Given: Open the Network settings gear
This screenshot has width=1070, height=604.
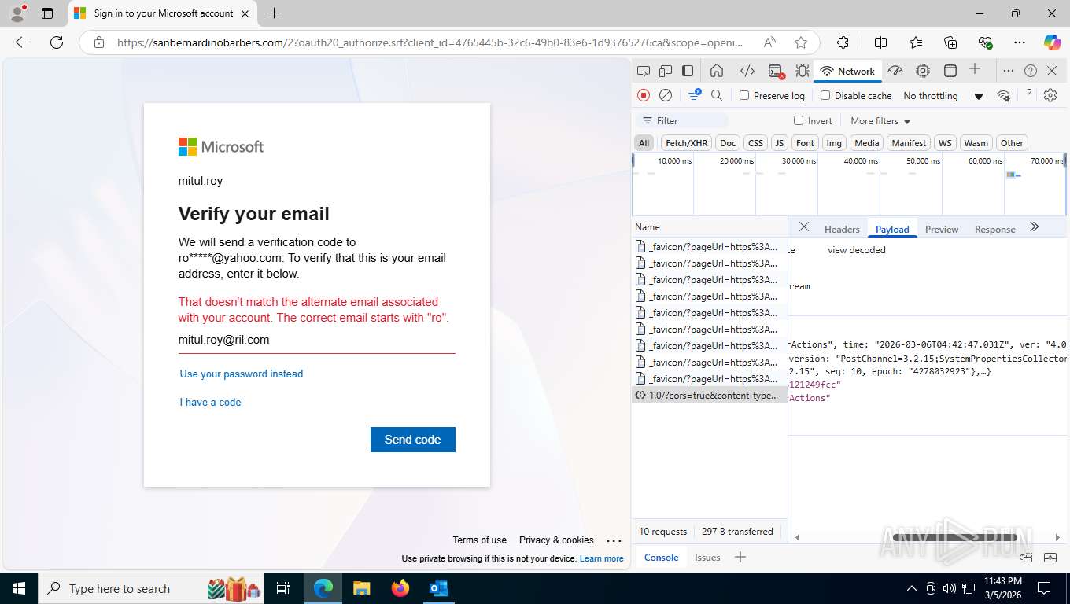Looking at the screenshot, I should pyautogui.click(x=1050, y=95).
